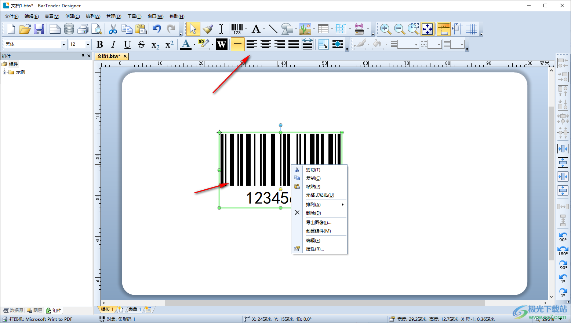The width and height of the screenshot is (571, 323).
Task: Choose the barcode creation tool
Action: (237, 29)
